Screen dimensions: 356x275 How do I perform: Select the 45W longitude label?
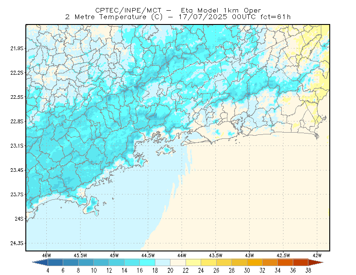click(x=114, y=255)
